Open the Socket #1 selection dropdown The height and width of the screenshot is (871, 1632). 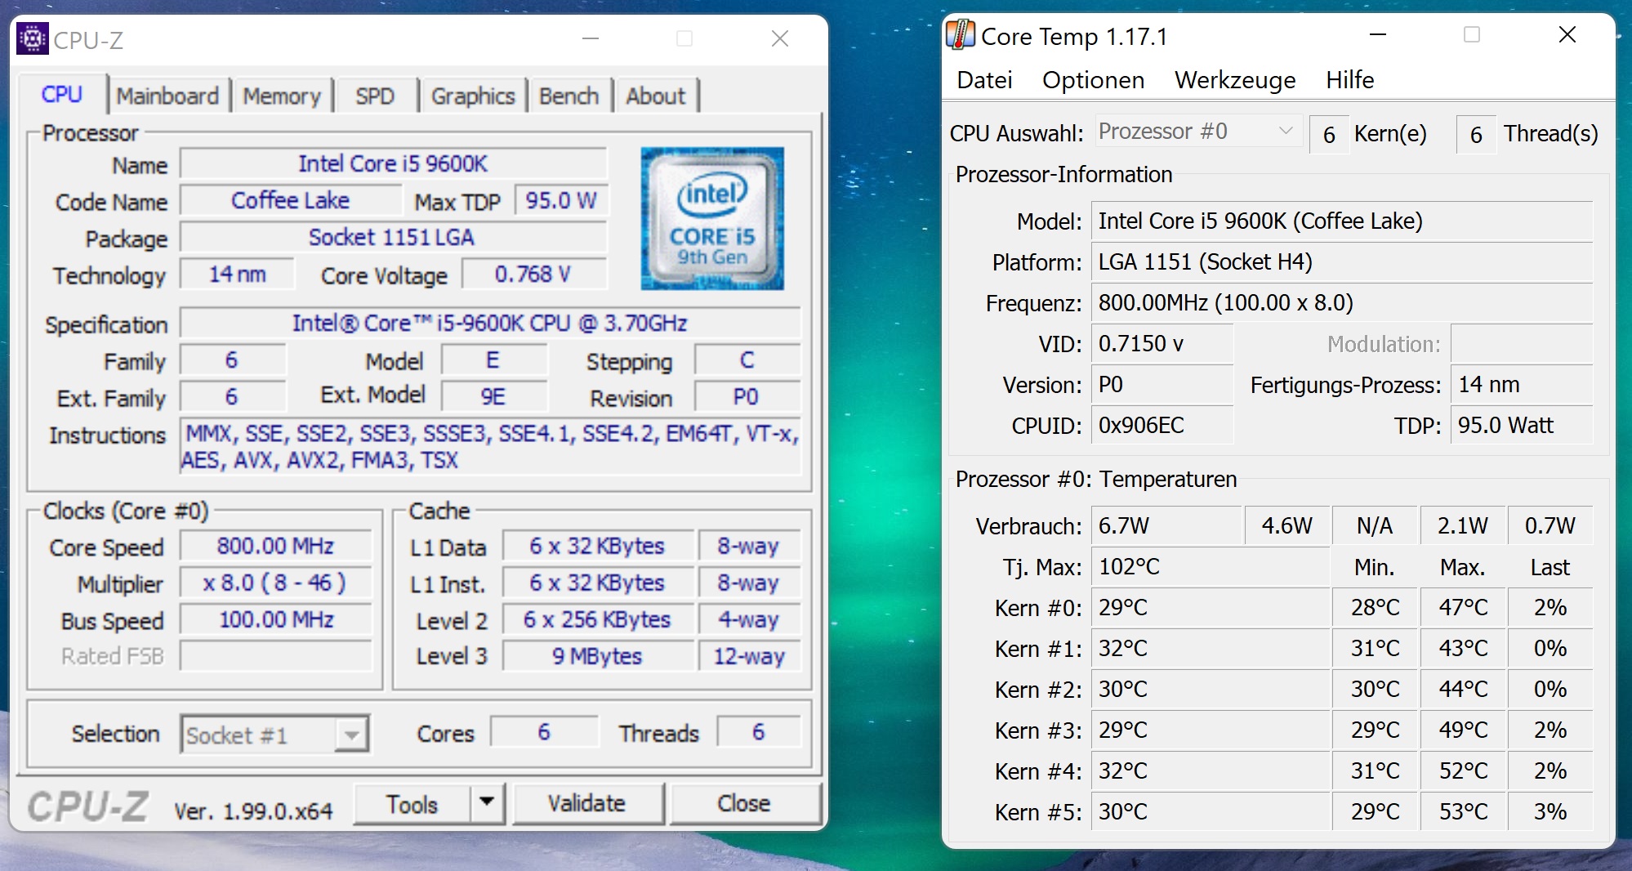(275, 735)
